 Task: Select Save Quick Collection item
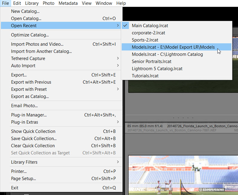pyautogui.click(x=34, y=139)
